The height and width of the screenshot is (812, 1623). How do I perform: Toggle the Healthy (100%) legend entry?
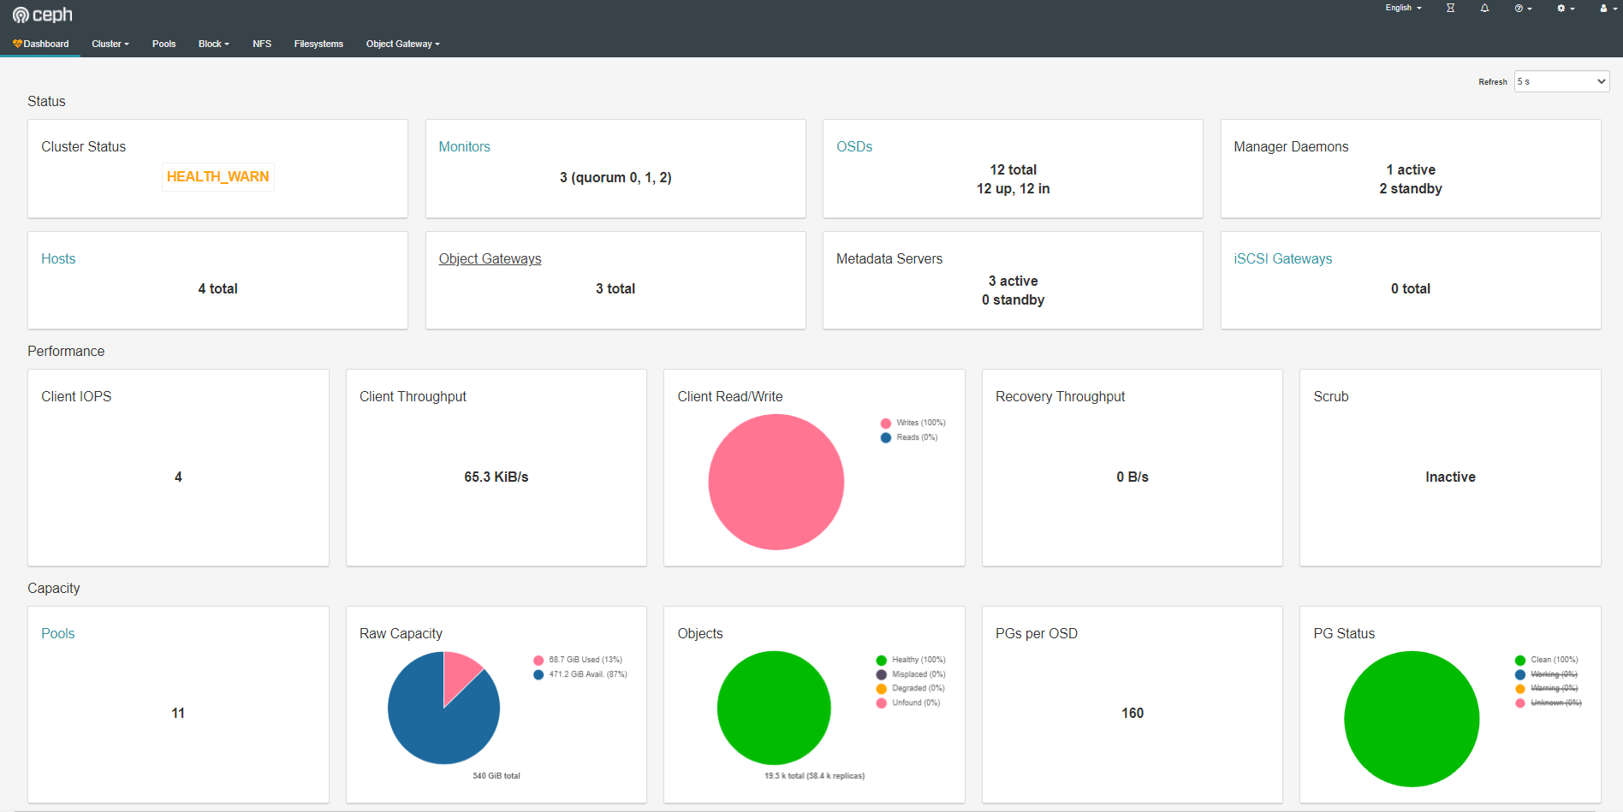click(x=911, y=660)
